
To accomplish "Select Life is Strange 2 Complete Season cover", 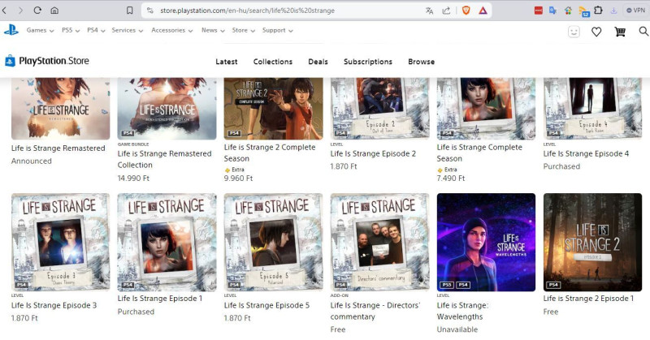I will 273,109.
